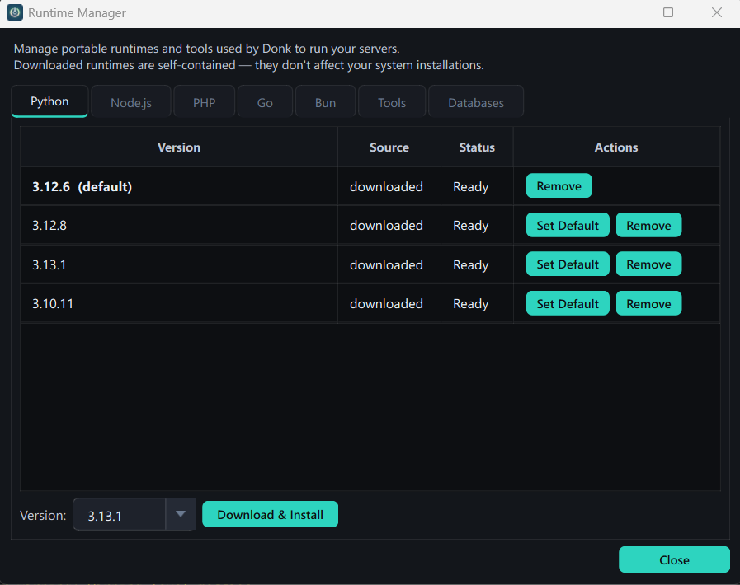Remove Python 3.10.11 runtime
This screenshot has height=585, width=740.
point(648,303)
